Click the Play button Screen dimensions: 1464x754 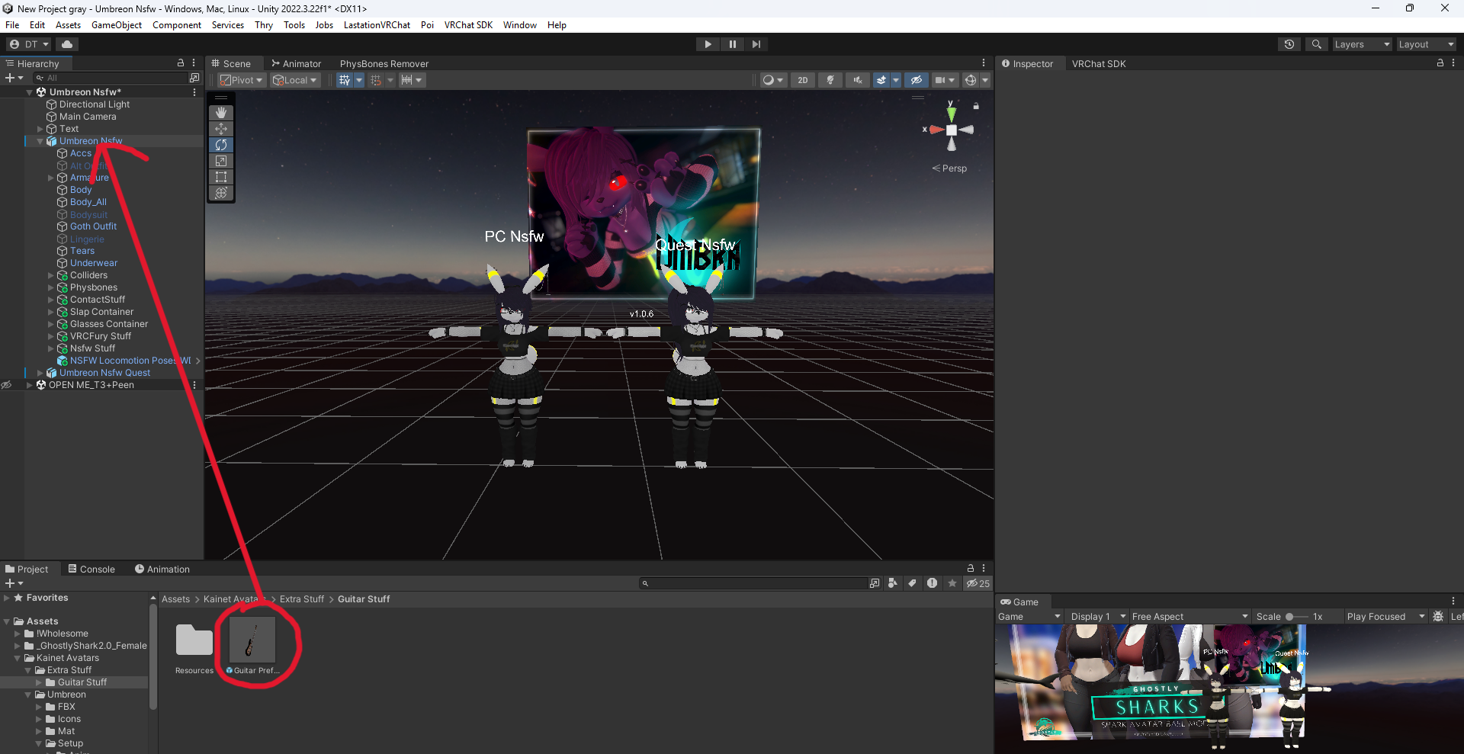coord(708,44)
